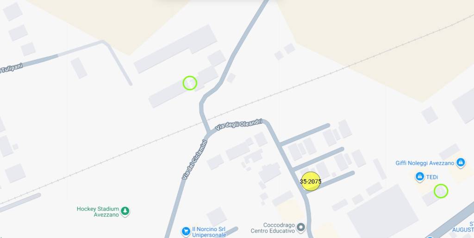Open the Coccodrago Centro Educativo gray pin
This screenshot has width=474, height=238.
[300, 227]
